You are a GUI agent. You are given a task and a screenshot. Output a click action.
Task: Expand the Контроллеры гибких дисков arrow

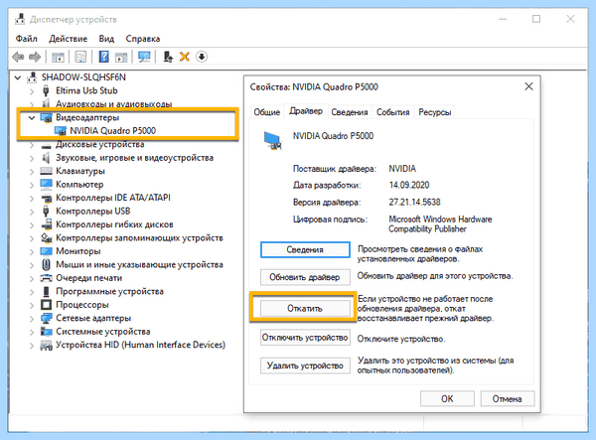tap(32, 224)
